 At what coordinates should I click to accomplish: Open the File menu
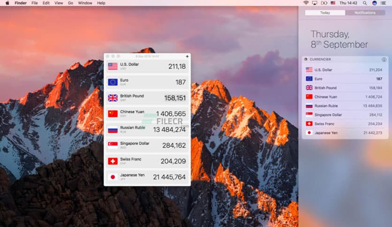35,3
